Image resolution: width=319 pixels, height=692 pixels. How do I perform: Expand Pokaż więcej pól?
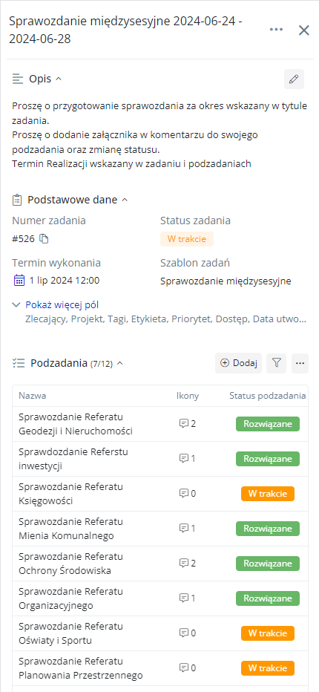tap(62, 304)
